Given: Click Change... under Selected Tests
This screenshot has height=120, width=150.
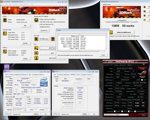Looking at the screenshot, I should (x=26, y=43).
